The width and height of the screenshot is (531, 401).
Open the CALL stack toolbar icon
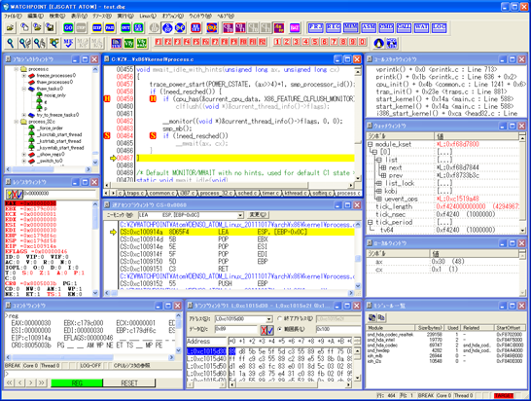(x=404, y=27)
